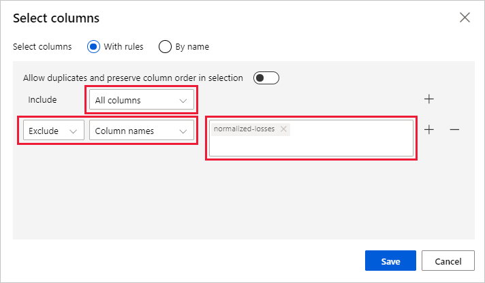The height and width of the screenshot is (283, 485).
Task: Select the With rules radio option
Action: click(x=93, y=47)
